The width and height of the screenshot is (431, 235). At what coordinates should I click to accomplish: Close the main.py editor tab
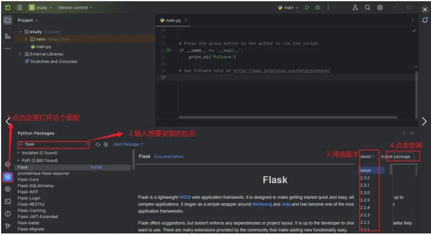point(186,20)
